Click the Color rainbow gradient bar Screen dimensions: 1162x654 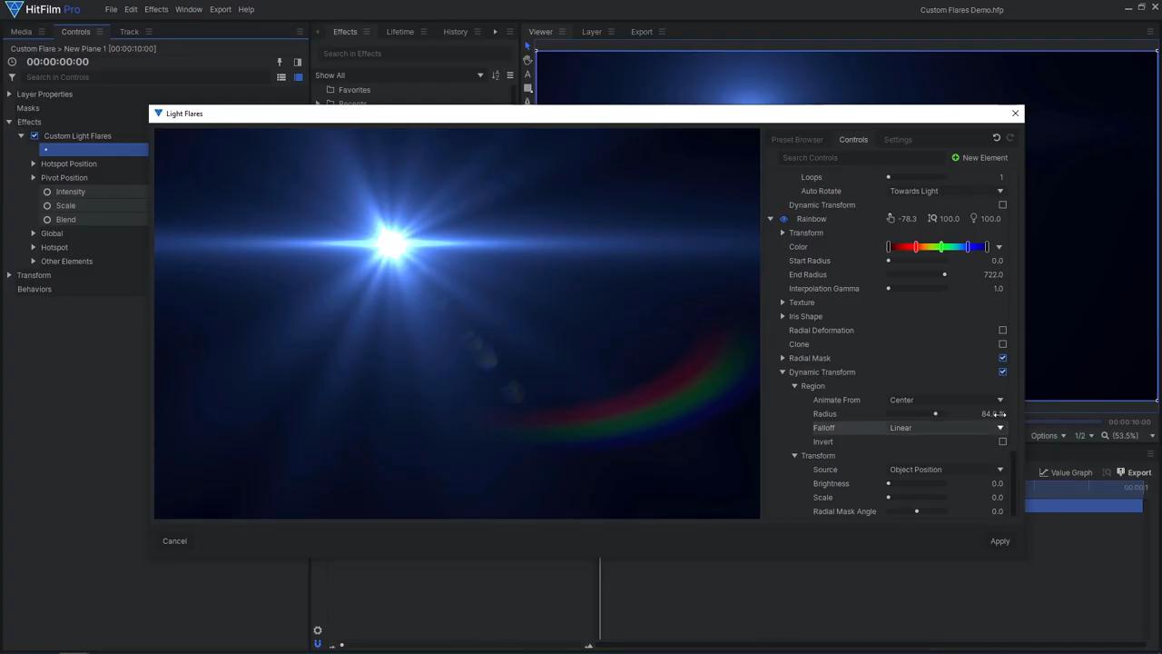click(x=938, y=247)
